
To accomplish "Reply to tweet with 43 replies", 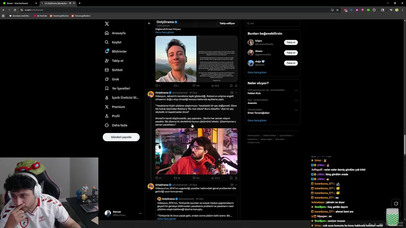I will pyautogui.click(x=158, y=178).
